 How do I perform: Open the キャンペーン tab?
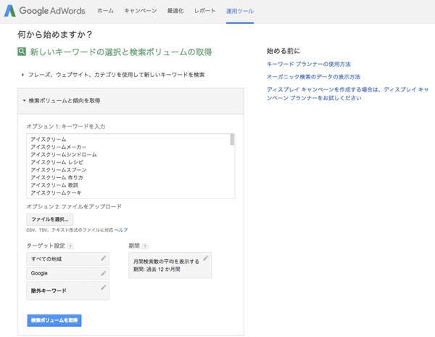141,11
